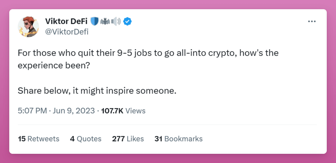The width and height of the screenshot is (336, 163).
Task: Click the 31 Bookmarks count
Action: pos(178,139)
